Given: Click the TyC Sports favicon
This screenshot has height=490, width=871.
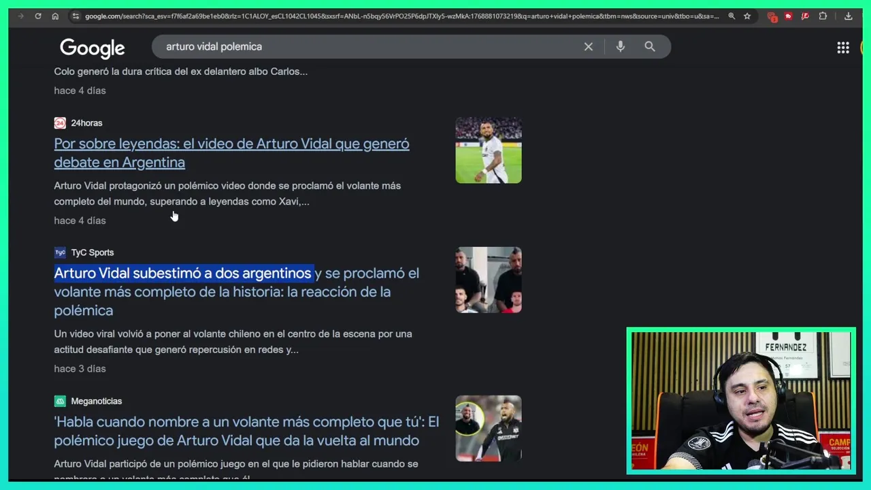Looking at the screenshot, I should 60,252.
